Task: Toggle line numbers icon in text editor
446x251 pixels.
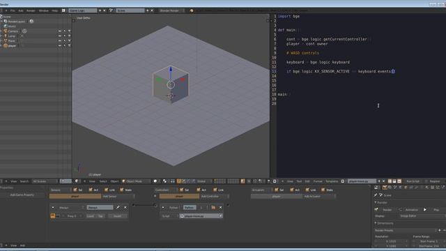Action: 390,181
